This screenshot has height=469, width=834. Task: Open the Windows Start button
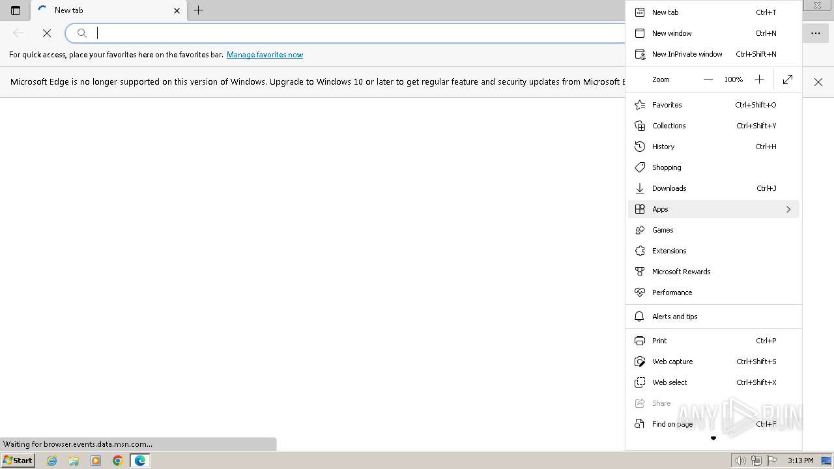[x=18, y=461]
